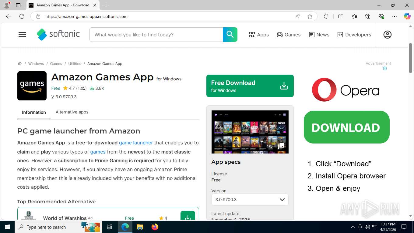Open Task View on taskbar

[110, 227]
